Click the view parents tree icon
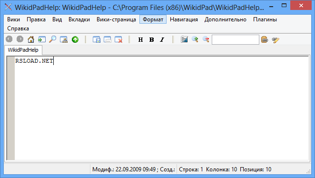Image resolution: width=315 pixels, height=178 pixels. tap(64, 39)
